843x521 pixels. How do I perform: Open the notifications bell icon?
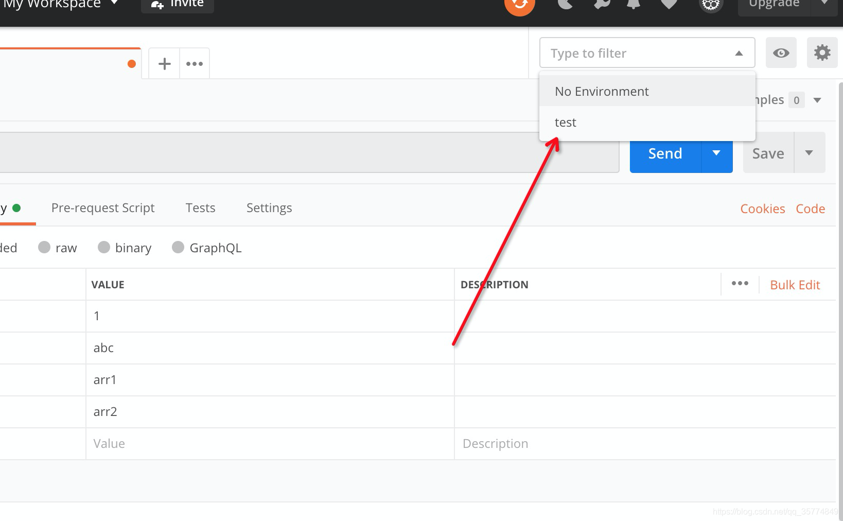[x=634, y=4]
